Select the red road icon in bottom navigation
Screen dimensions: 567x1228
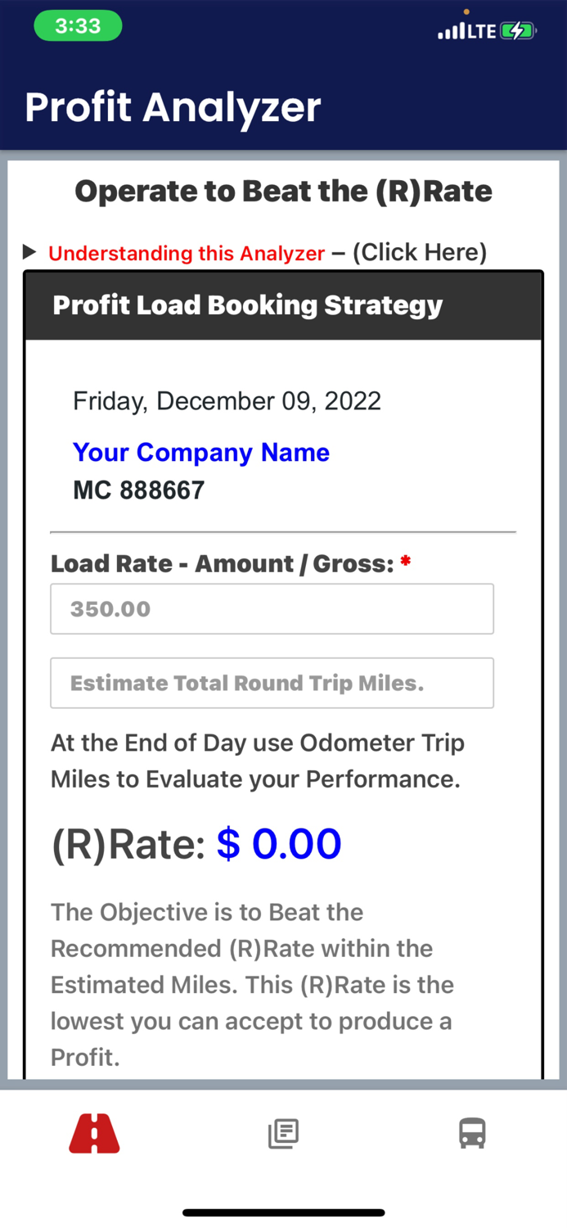[94, 1133]
